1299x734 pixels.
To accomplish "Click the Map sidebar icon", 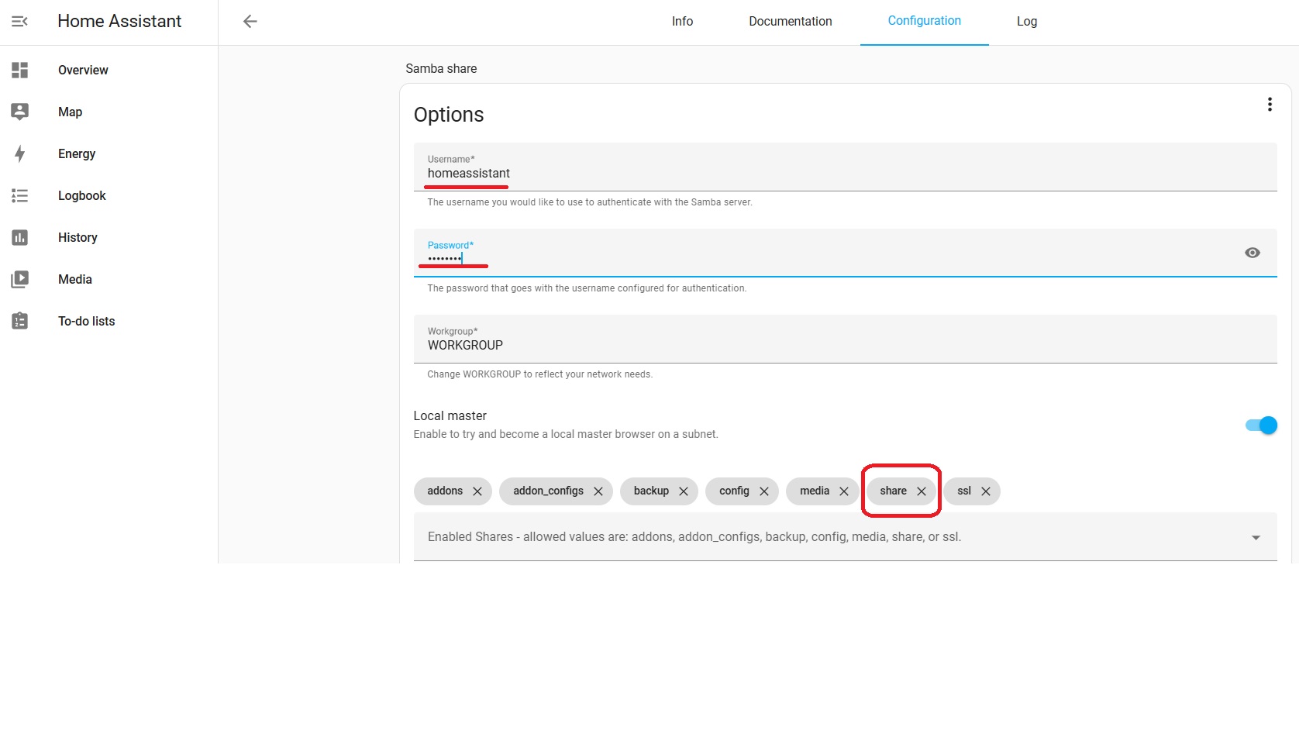I will pyautogui.click(x=20, y=112).
